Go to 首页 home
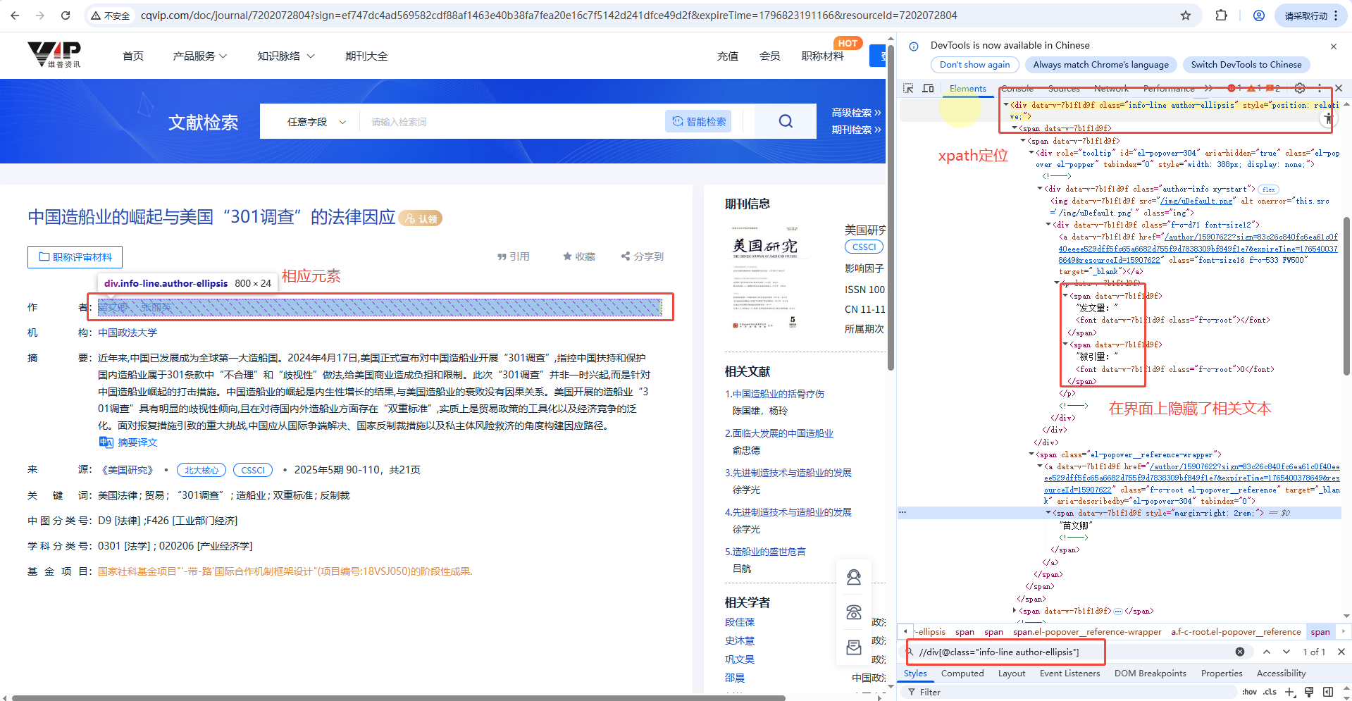This screenshot has height=701, width=1352. pyautogui.click(x=133, y=56)
